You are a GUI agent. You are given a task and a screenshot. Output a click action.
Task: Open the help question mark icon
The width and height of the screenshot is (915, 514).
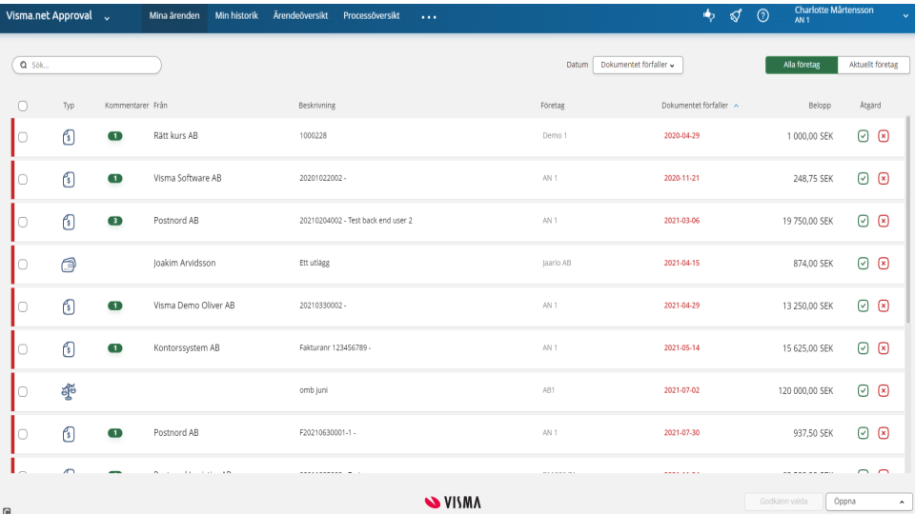pyautogui.click(x=762, y=16)
